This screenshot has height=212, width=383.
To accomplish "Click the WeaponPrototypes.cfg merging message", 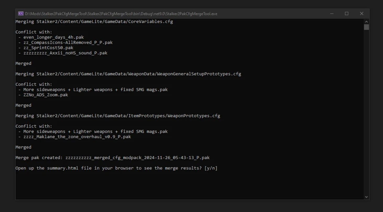I will [117, 116].
